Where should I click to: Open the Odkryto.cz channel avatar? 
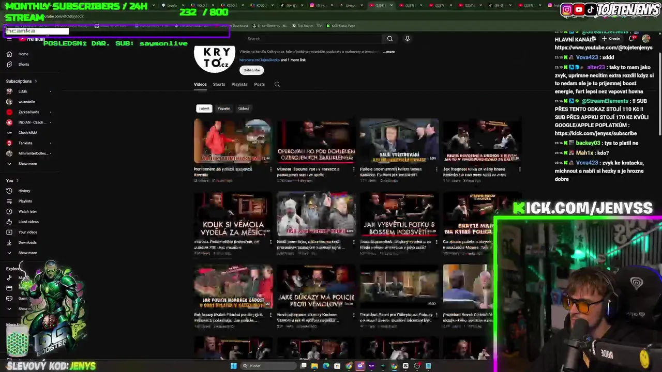click(215, 58)
